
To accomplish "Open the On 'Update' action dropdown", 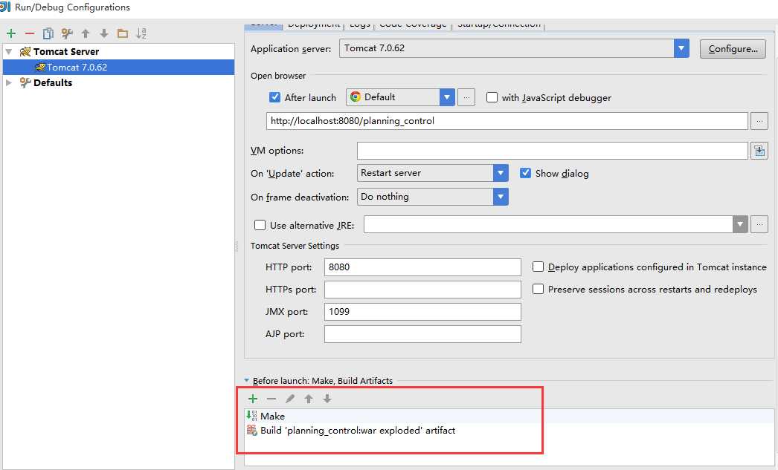I will (x=501, y=173).
